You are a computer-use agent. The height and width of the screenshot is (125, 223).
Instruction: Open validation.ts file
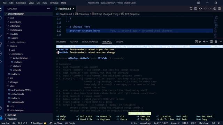click(18, 102)
